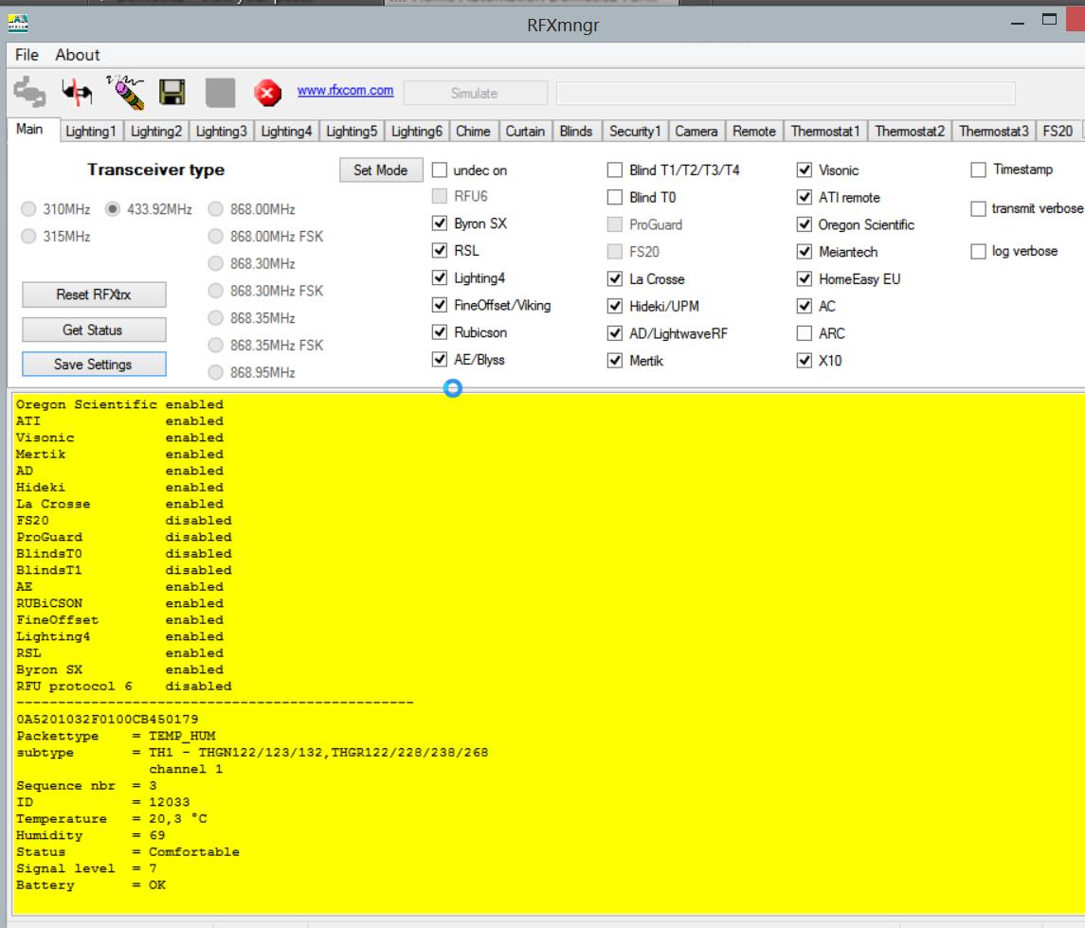Click the Humidity = 69 log line
Image resolution: width=1085 pixels, height=928 pixels.
tap(91, 835)
